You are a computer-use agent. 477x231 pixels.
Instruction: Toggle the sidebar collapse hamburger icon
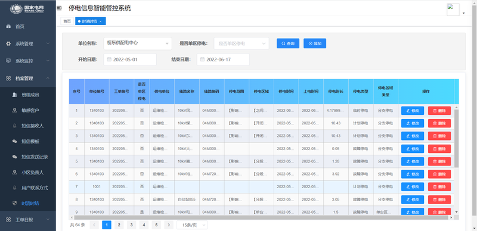(x=59, y=8)
